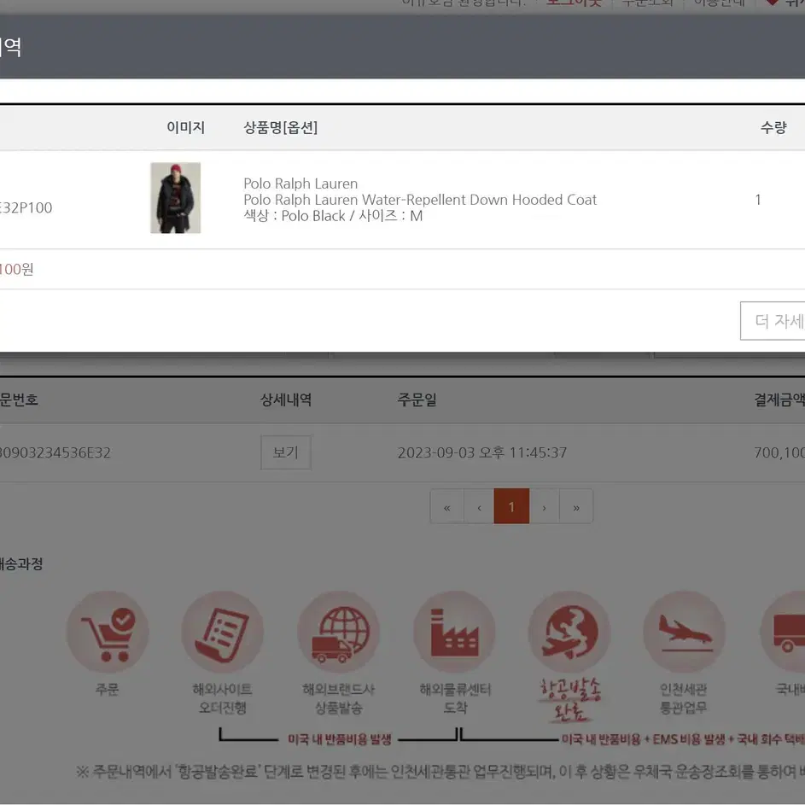Select page 1 in pagination
The height and width of the screenshot is (805, 805).
pos(511,507)
